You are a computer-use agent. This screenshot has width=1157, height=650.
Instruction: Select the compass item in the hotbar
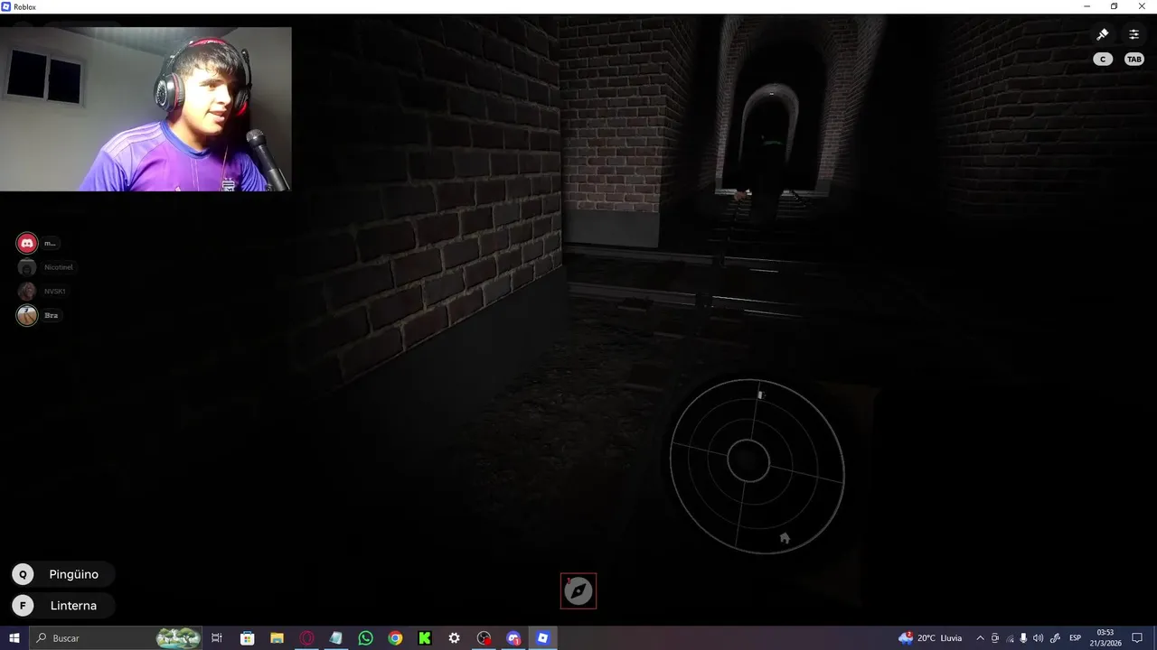point(578,591)
